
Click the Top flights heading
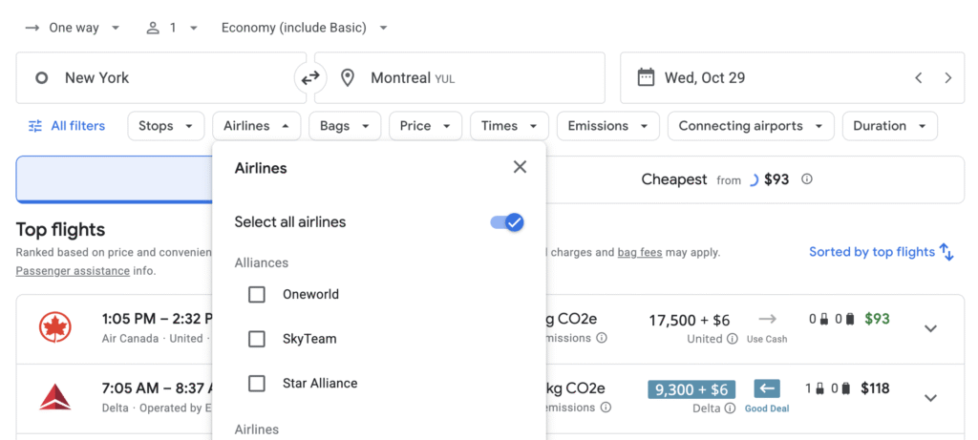click(x=60, y=230)
